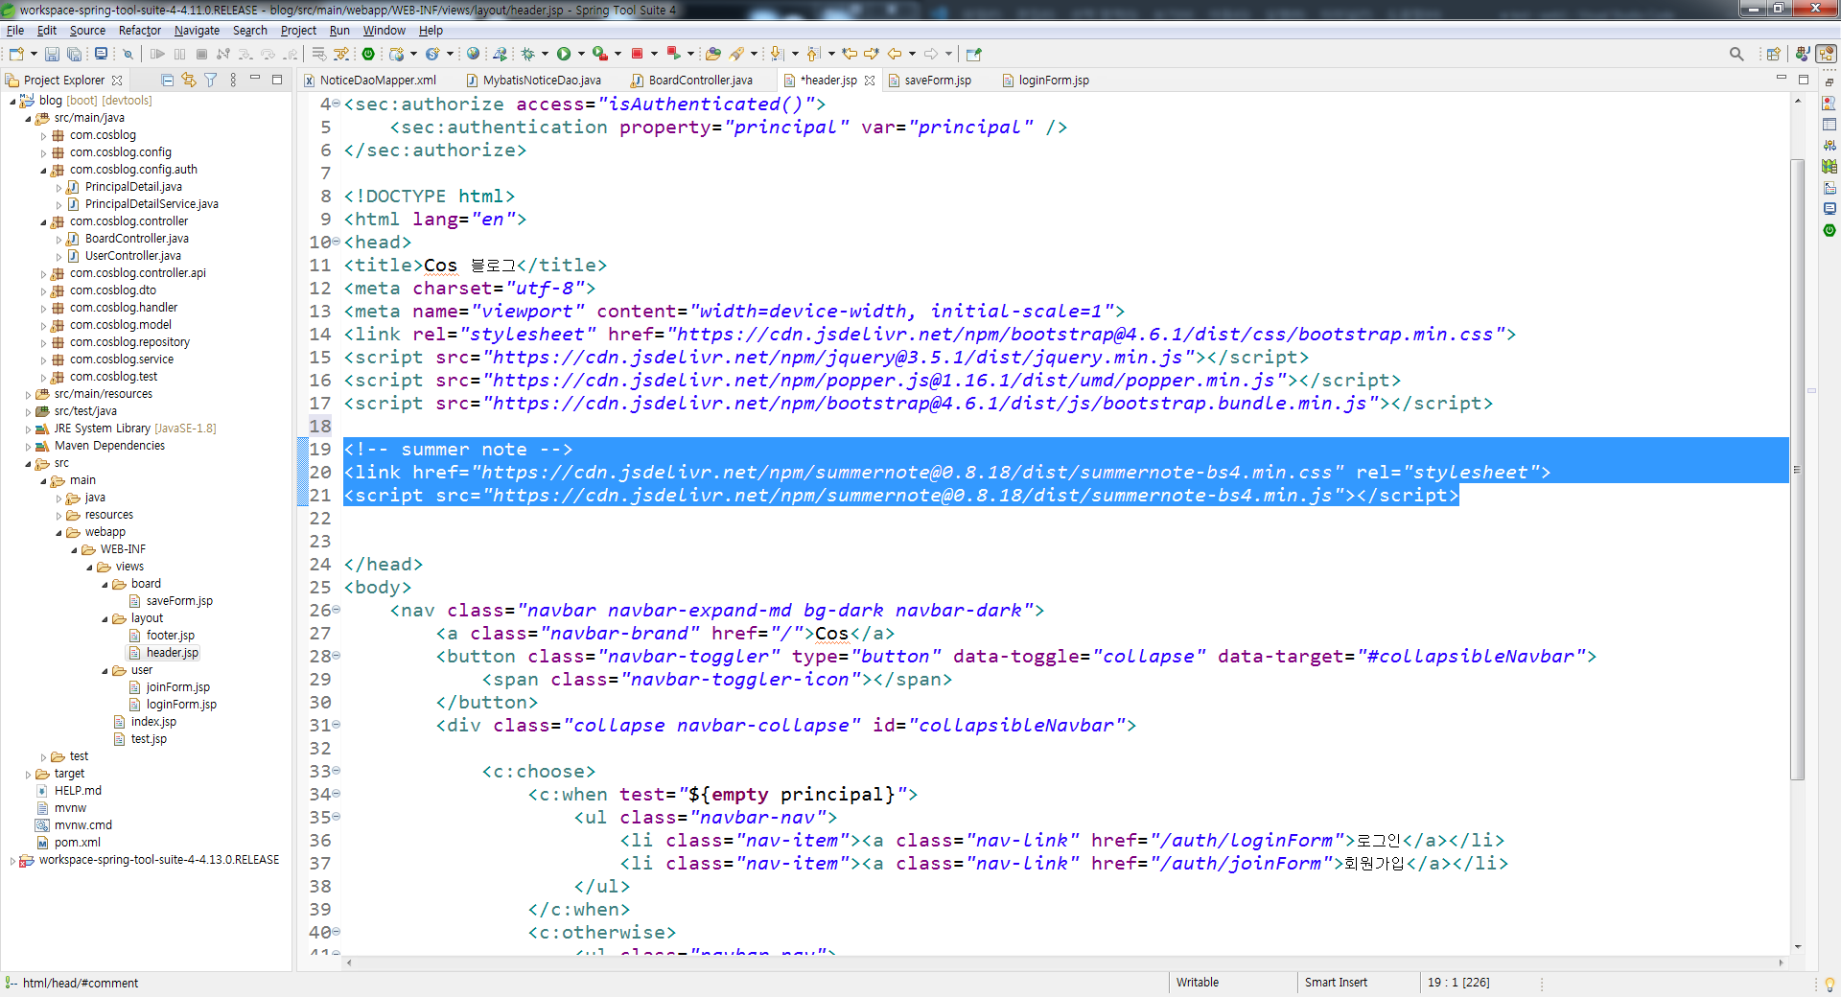
Task: Fold the sec:authorize block at line 4
Action: (337, 104)
